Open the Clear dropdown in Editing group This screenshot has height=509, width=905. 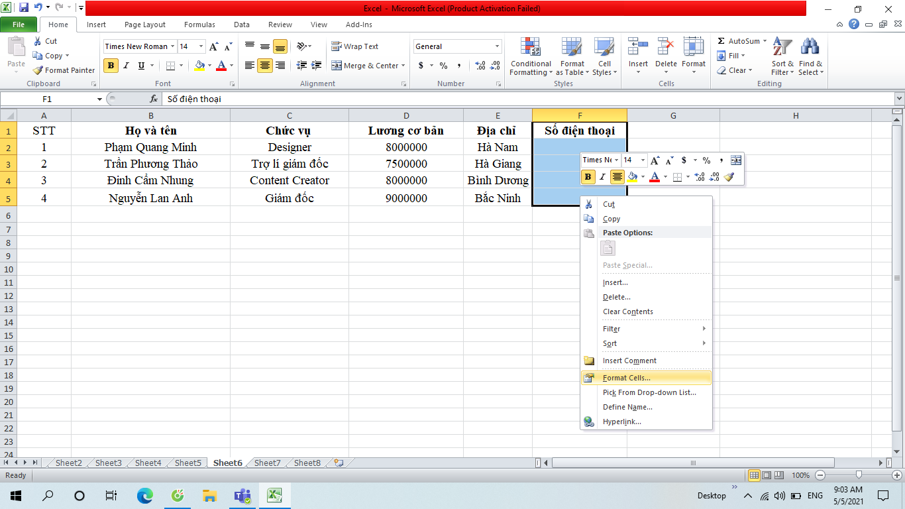(x=735, y=70)
